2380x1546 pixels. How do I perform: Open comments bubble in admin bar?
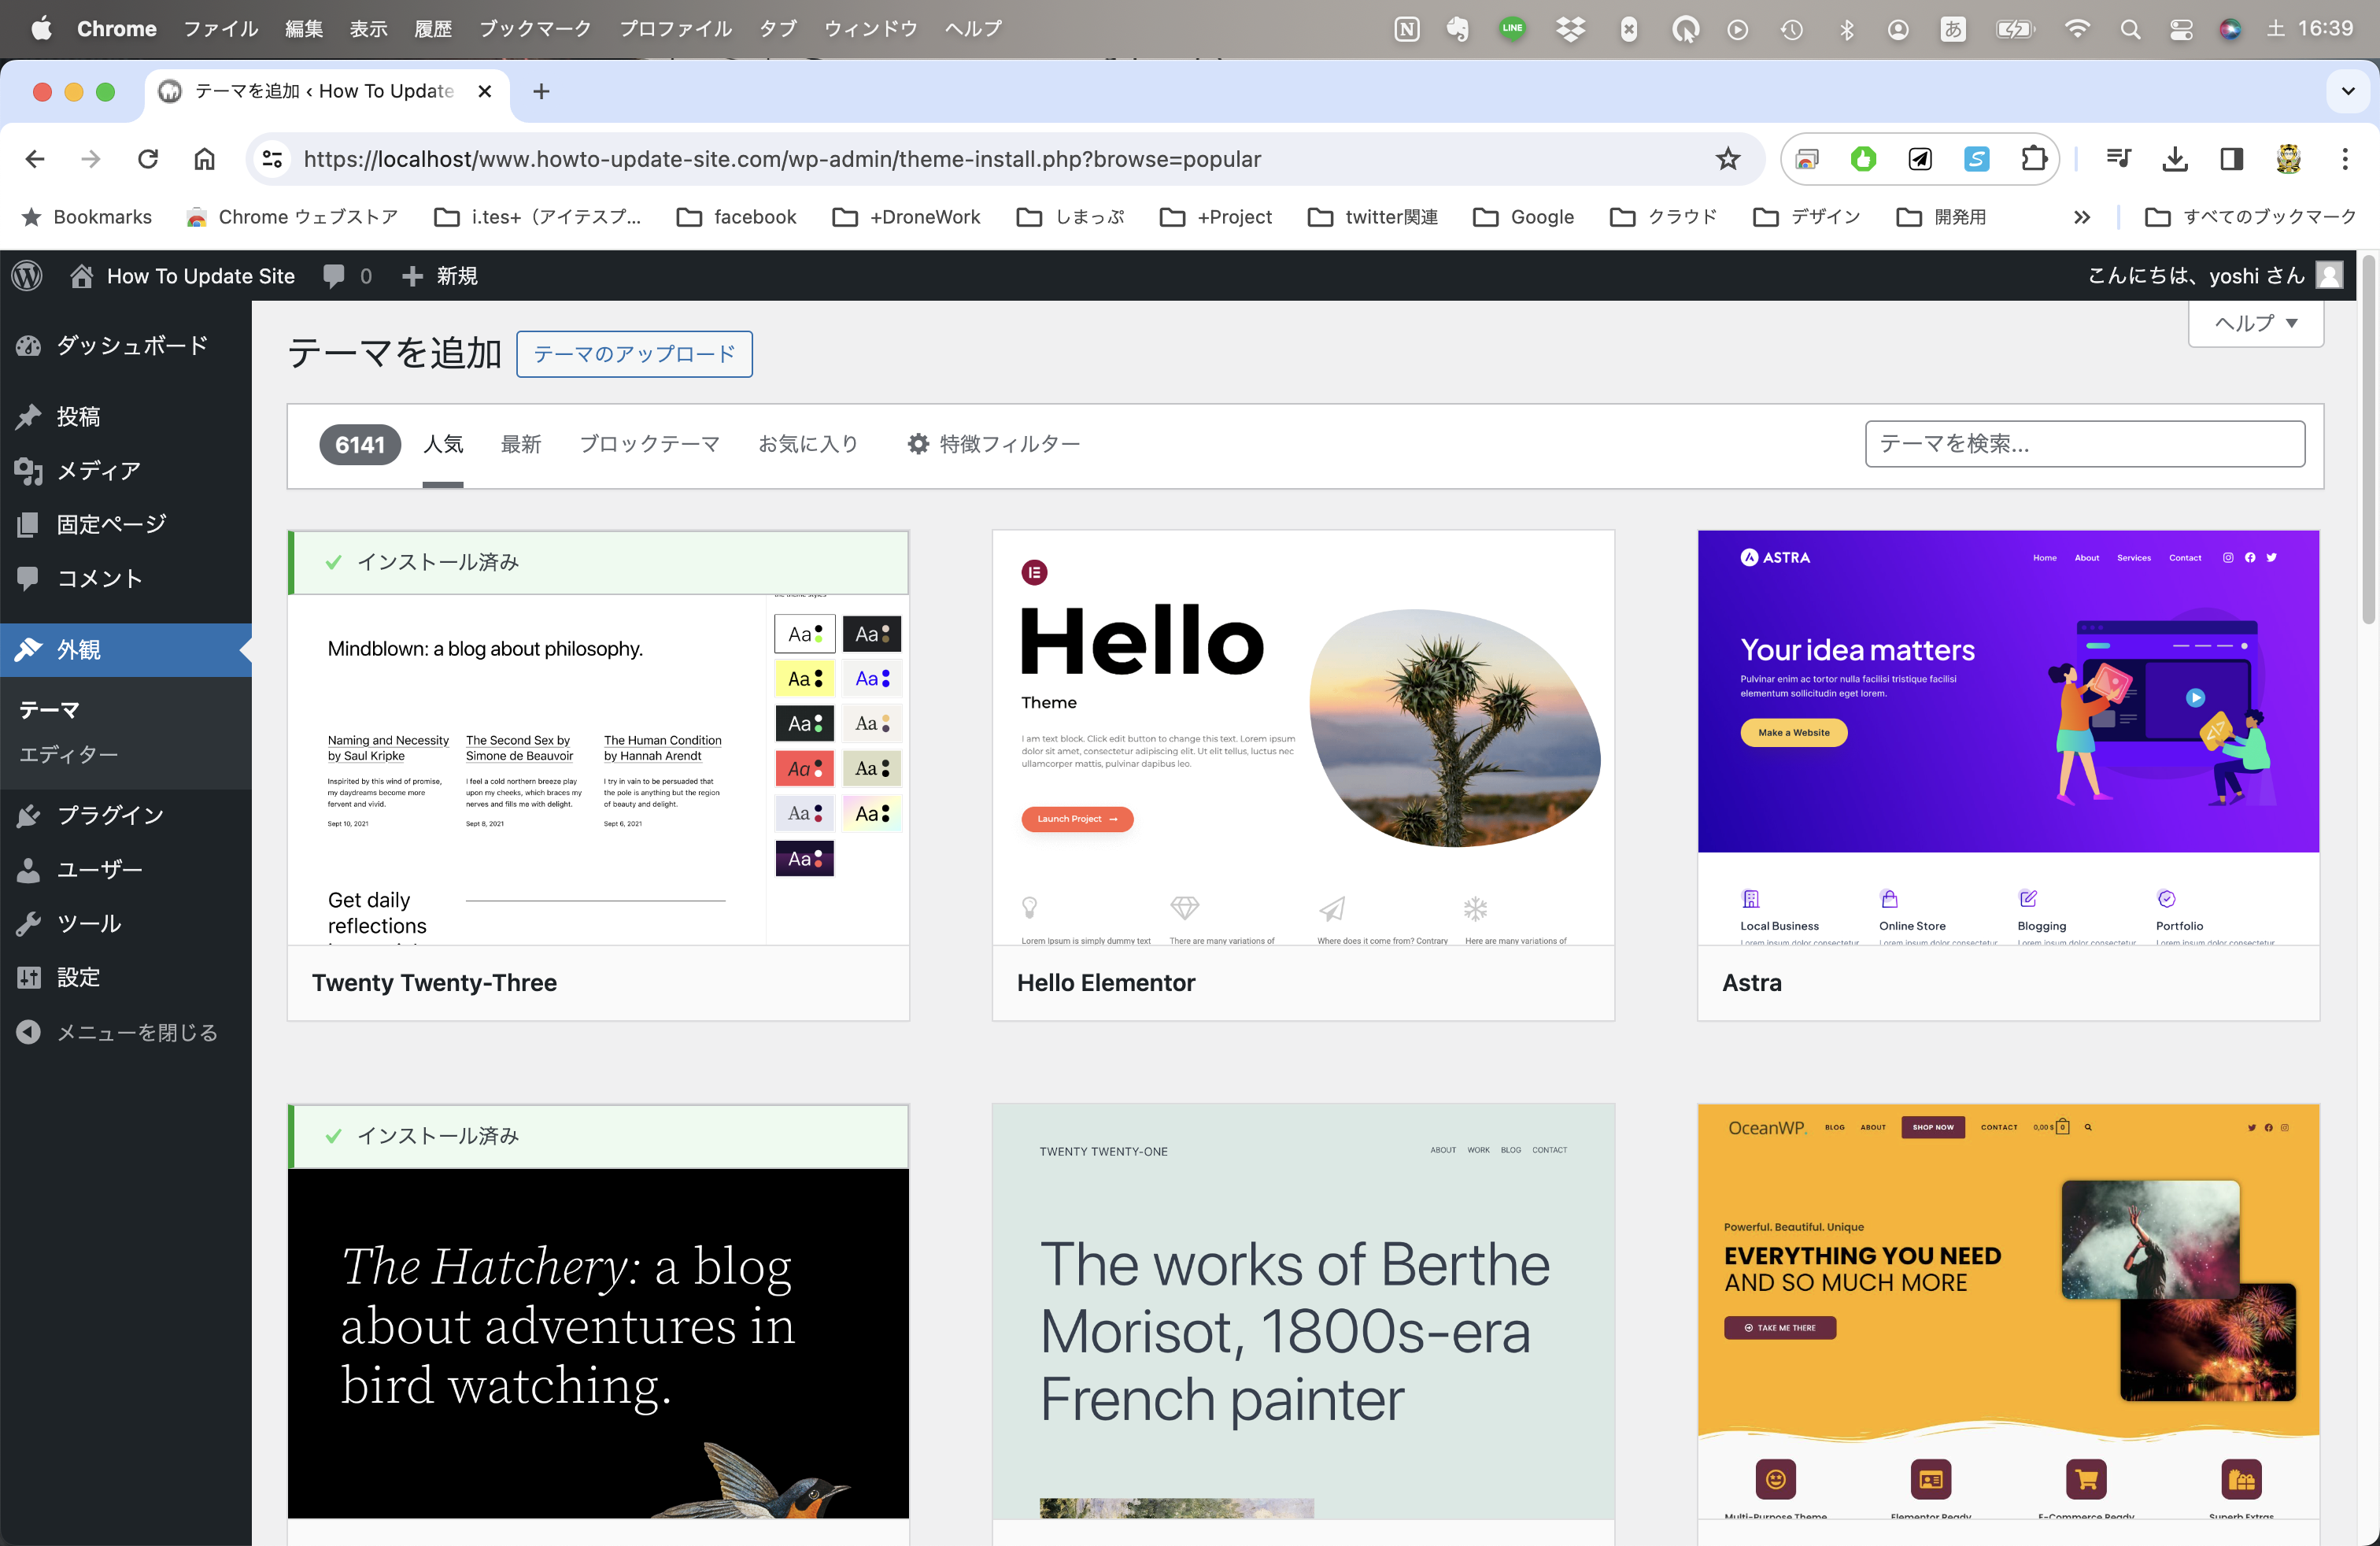tap(334, 276)
